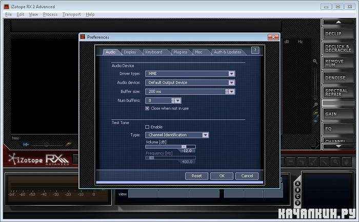The width and height of the screenshot is (359, 222).
Task: Switch to the Keyboard tab
Action: pos(154,52)
